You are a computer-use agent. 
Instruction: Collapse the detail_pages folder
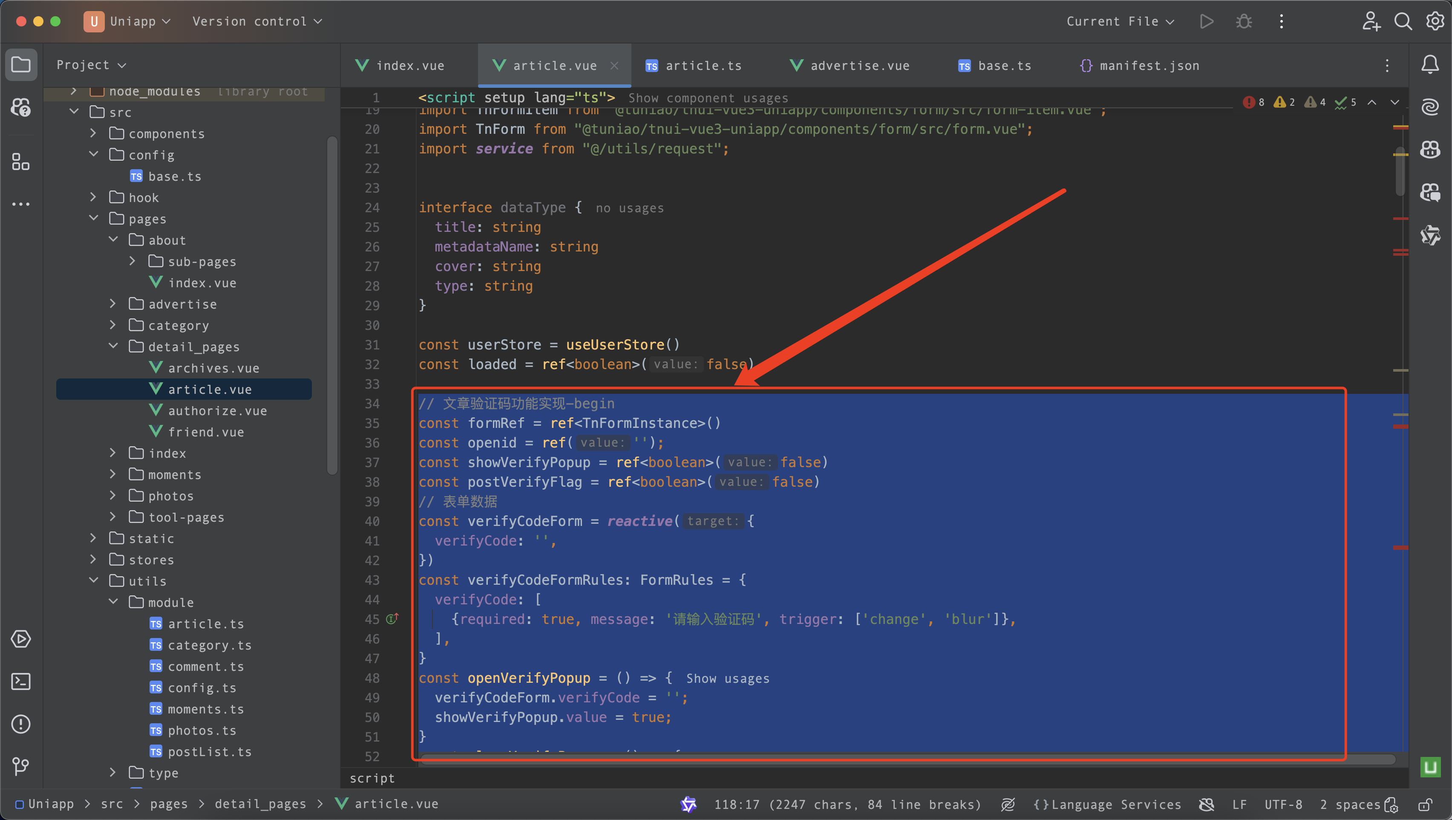(x=113, y=346)
